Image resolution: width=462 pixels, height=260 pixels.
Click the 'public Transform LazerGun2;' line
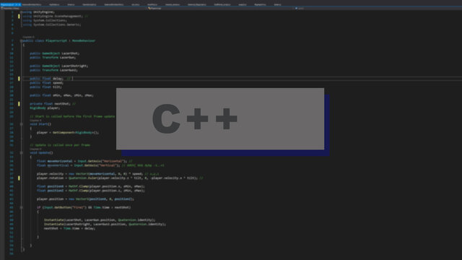pyautogui.click(x=54, y=70)
